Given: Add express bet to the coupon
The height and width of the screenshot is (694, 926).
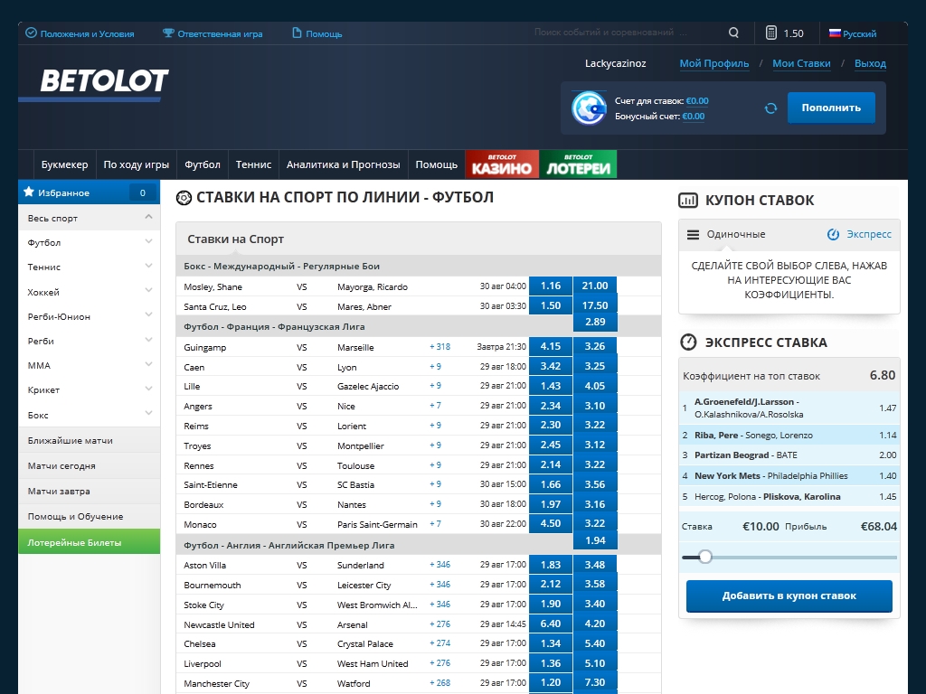Looking at the screenshot, I should coord(789,596).
